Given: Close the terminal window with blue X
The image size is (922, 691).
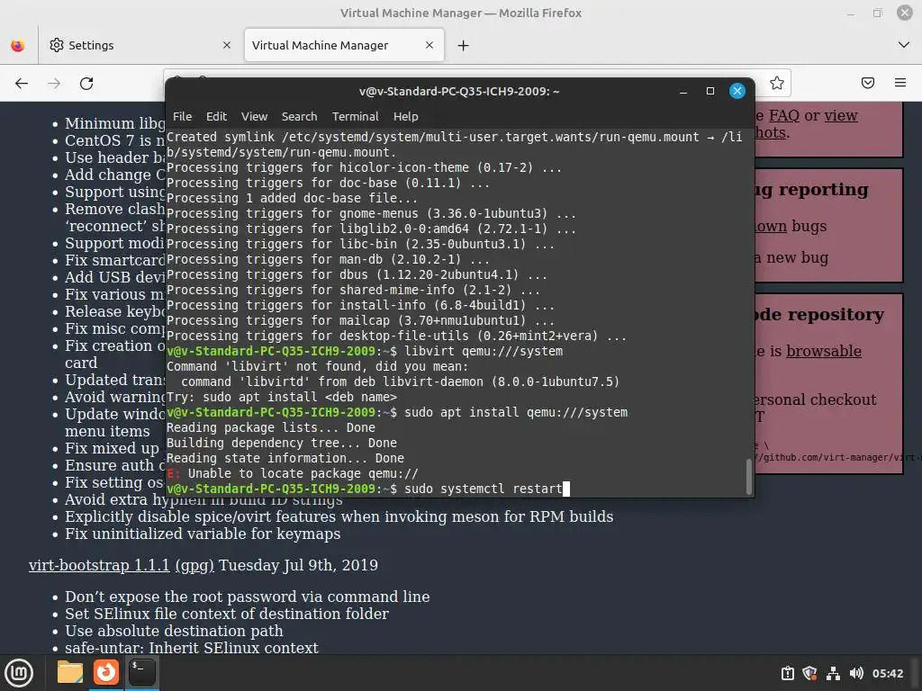Looking at the screenshot, I should click(737, 91).
